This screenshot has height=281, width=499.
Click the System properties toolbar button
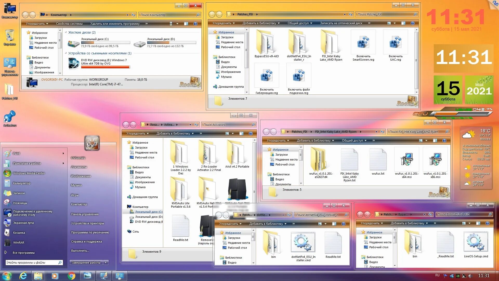coord(69,24)
